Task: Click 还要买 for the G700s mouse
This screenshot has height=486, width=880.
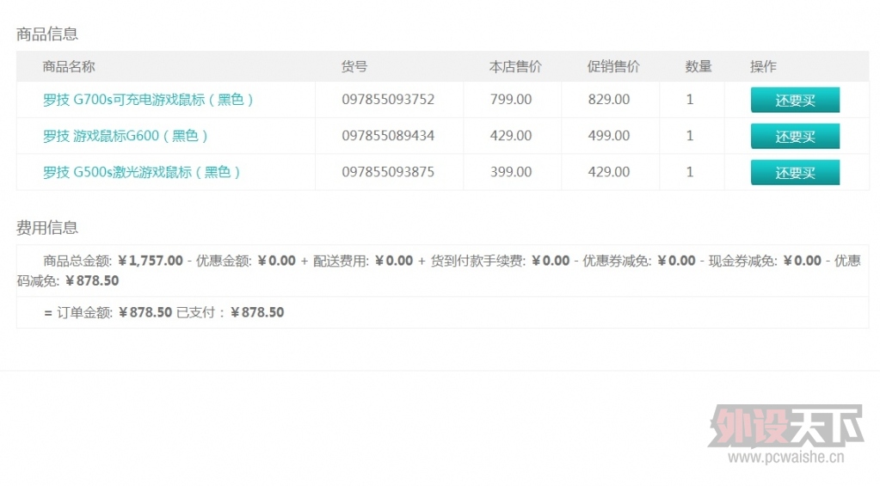Action: (x=795, y=100)
